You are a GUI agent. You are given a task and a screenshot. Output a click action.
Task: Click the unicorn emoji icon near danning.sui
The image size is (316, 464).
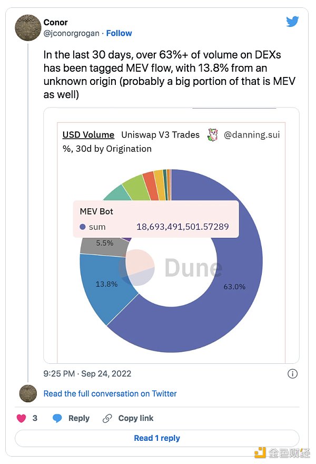point(213,134)
